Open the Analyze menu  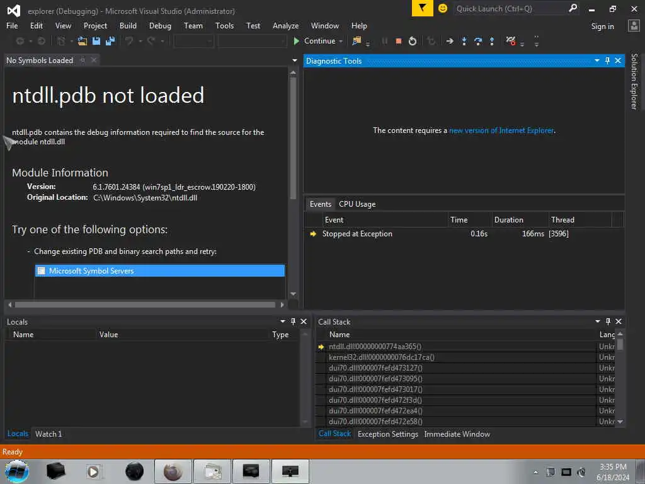pyautogui.click(x=285, y=25)
